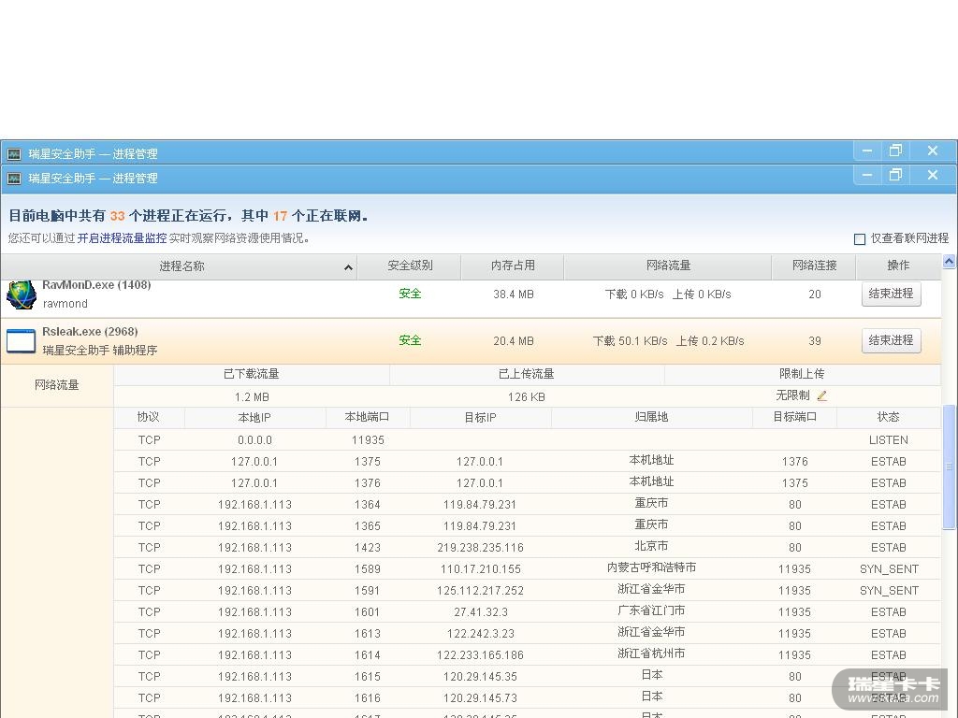Click the 广东省江门市 location cell
The image size is (958, 718).
(651, 610)
